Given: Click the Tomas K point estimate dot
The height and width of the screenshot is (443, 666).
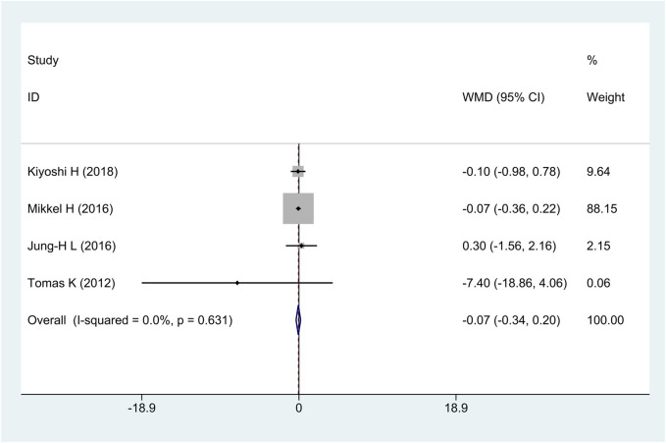Looking at the screenshot, I should tap(237, 283).
